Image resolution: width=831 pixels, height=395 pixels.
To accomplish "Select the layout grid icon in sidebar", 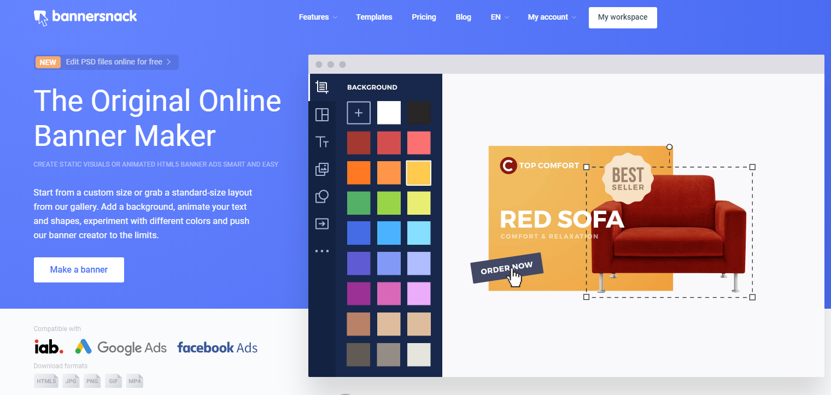I will click(x=322, y=115).
